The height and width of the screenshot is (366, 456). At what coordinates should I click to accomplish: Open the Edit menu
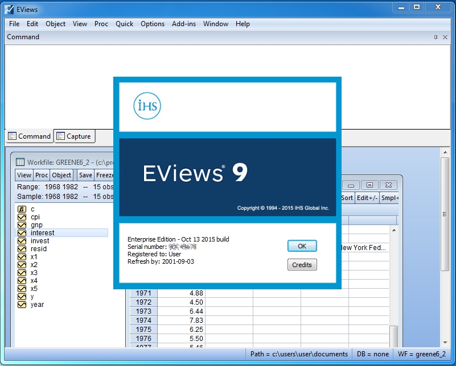(32, 24)
